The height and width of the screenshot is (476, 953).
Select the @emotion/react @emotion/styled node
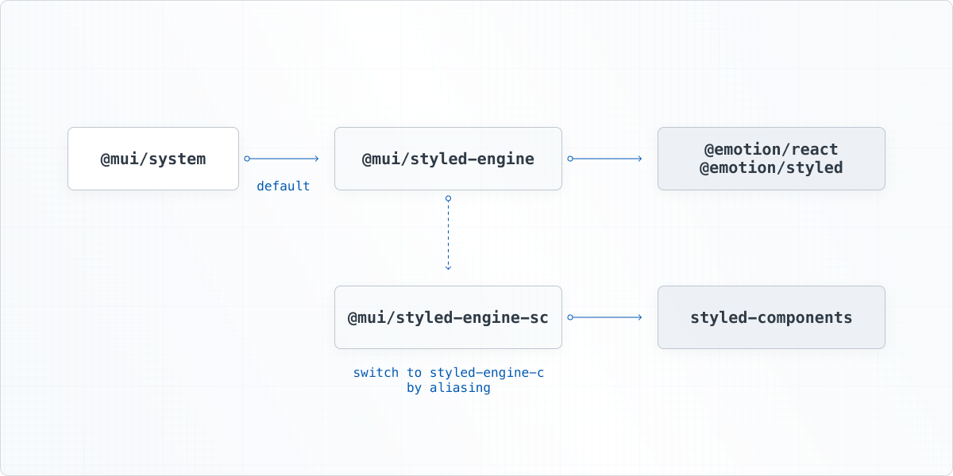coord(771,158)
